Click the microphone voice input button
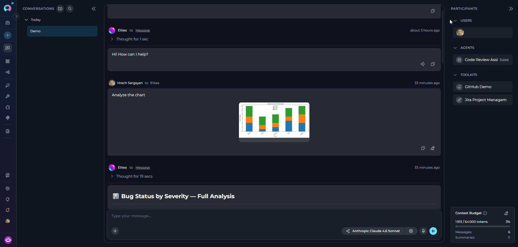Viewport: 518px width, 247px height. click(423, 231)
